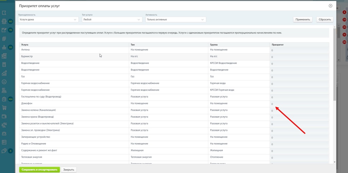Edit priority for Радио и Оповещение
The image size is (348, 173).
299,144
